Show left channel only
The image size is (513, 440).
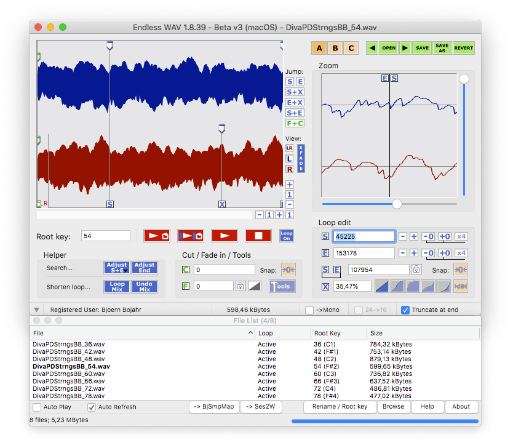[290, 159]
